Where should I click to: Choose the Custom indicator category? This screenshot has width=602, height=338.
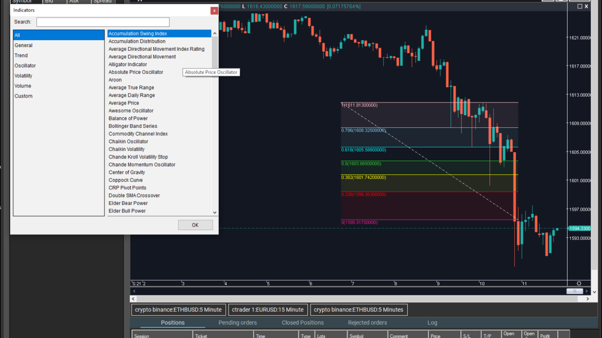(x=24, y=96)
